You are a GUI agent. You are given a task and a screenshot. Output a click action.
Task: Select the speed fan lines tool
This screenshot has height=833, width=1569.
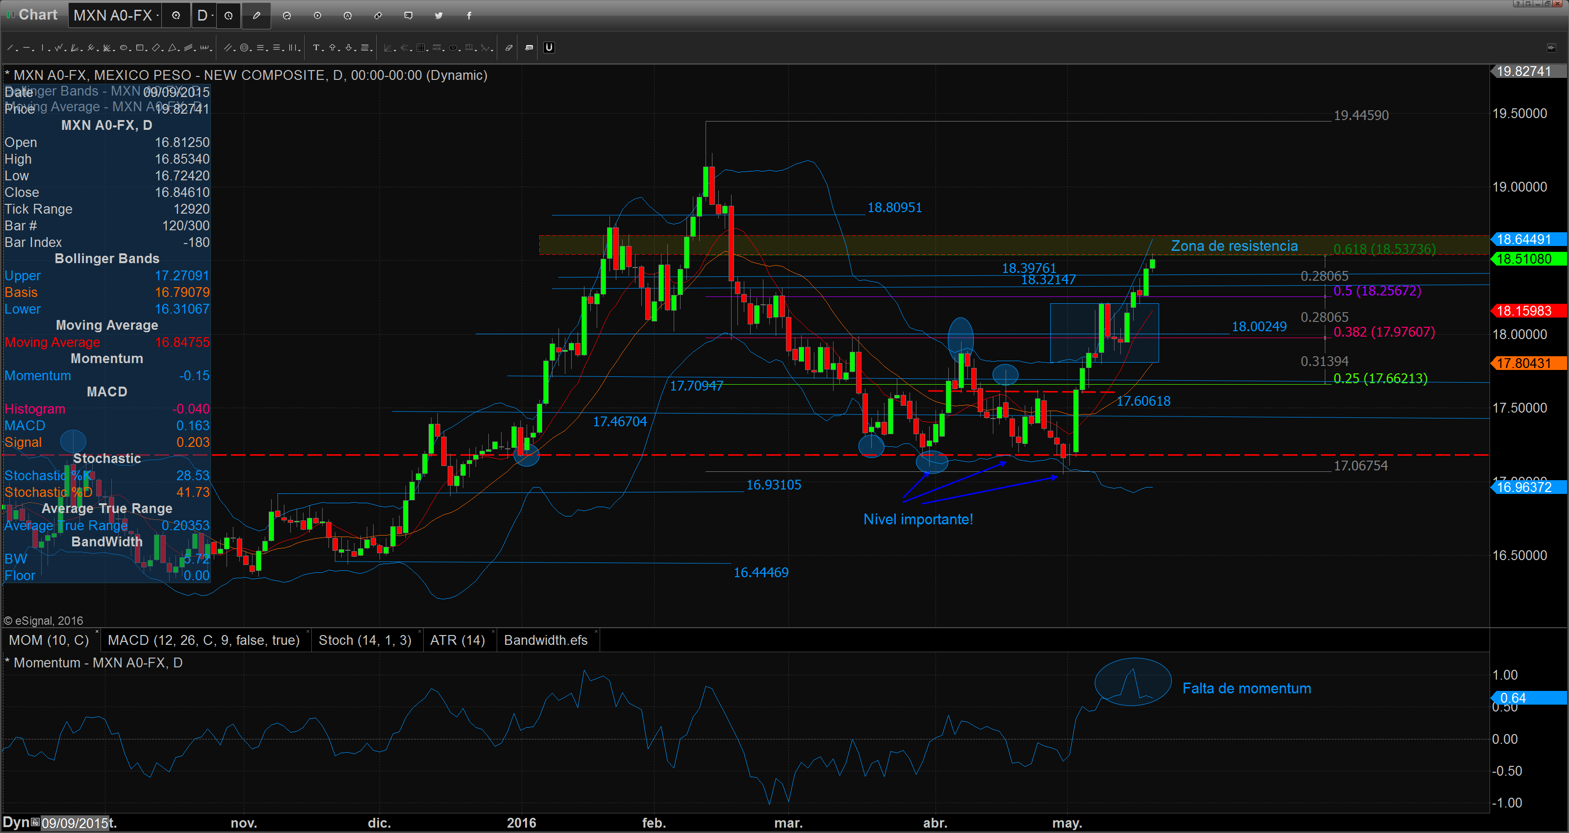75,48
